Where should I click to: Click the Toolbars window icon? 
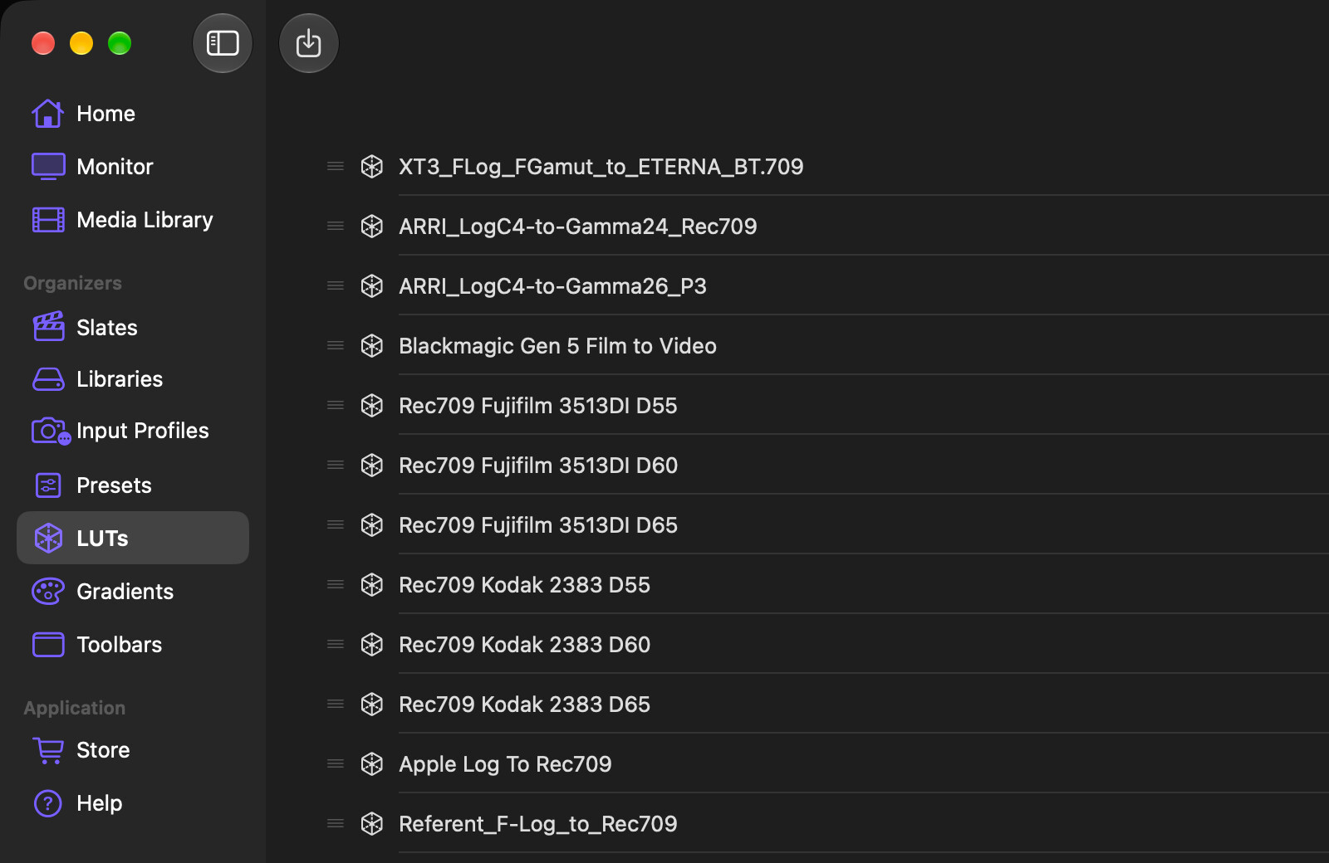point(48,645)
